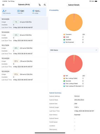The image size is (100, 134).
Task: Tap the Subnet Summary heading
Action: (x=55, y=93)
